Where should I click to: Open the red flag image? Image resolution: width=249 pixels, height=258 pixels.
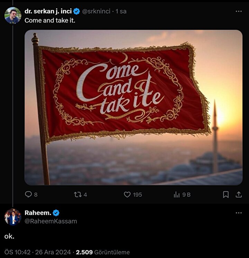click(133, 107)
